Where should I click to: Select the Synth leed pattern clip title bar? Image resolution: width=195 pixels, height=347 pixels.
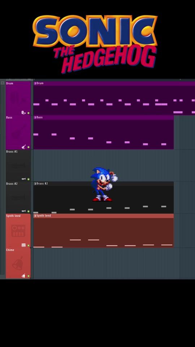(x=104, y=216)
